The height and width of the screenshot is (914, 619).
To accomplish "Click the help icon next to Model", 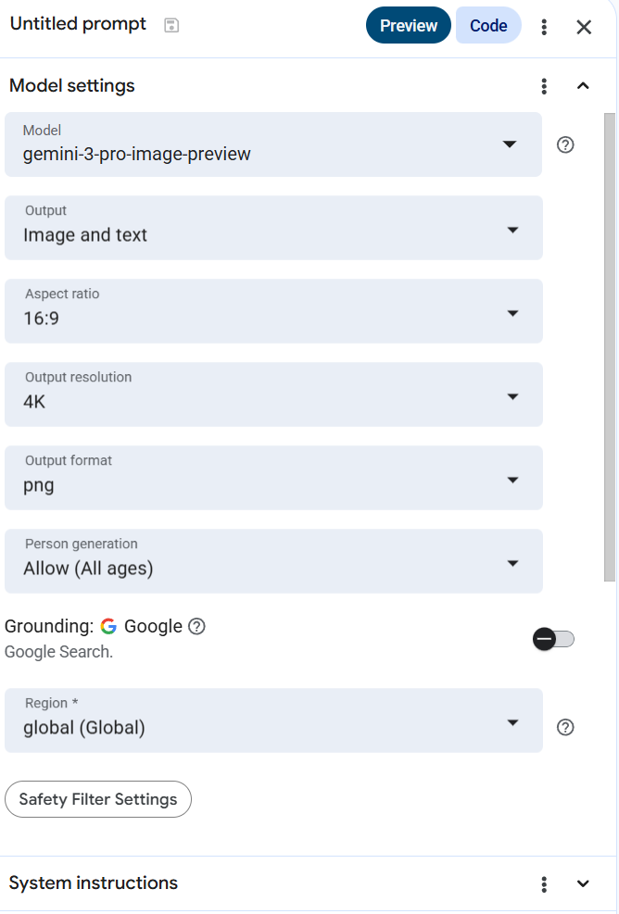I will coord(565,144).
